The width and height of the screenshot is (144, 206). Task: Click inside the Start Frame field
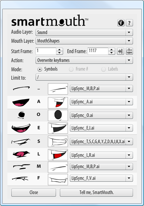pyautogui.click(x=46, y=51)
